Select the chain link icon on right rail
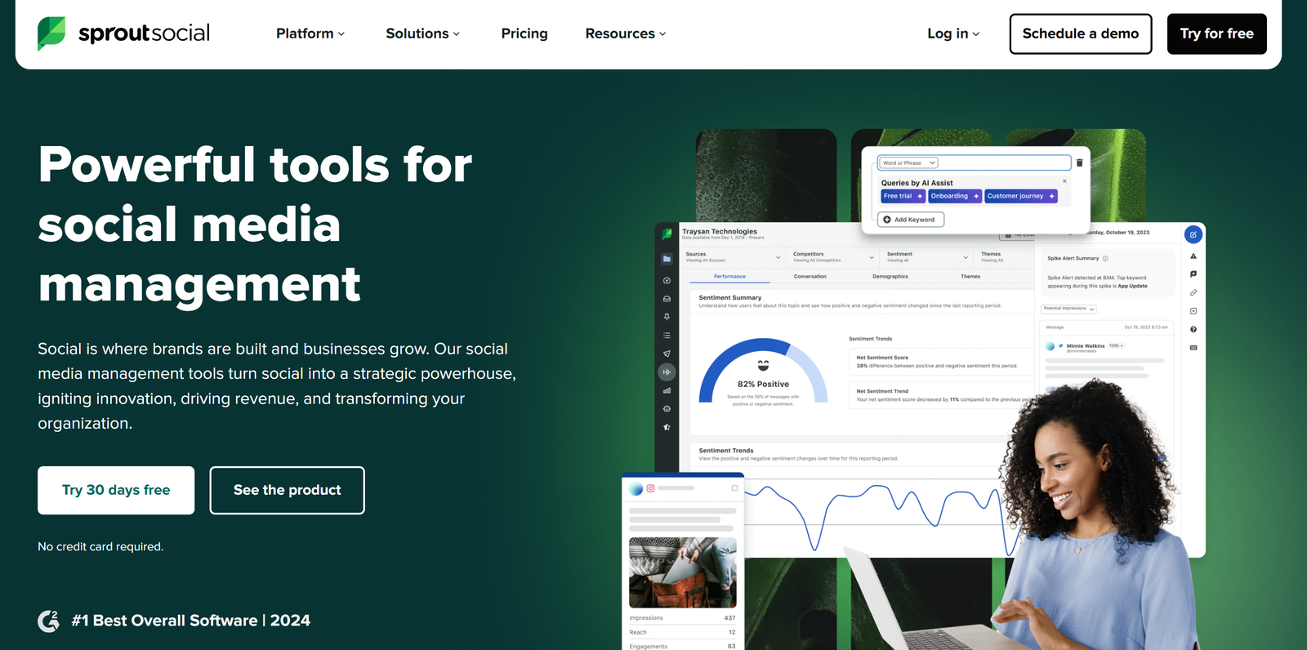1307x650 pixels. click(x=1193, y=292)
